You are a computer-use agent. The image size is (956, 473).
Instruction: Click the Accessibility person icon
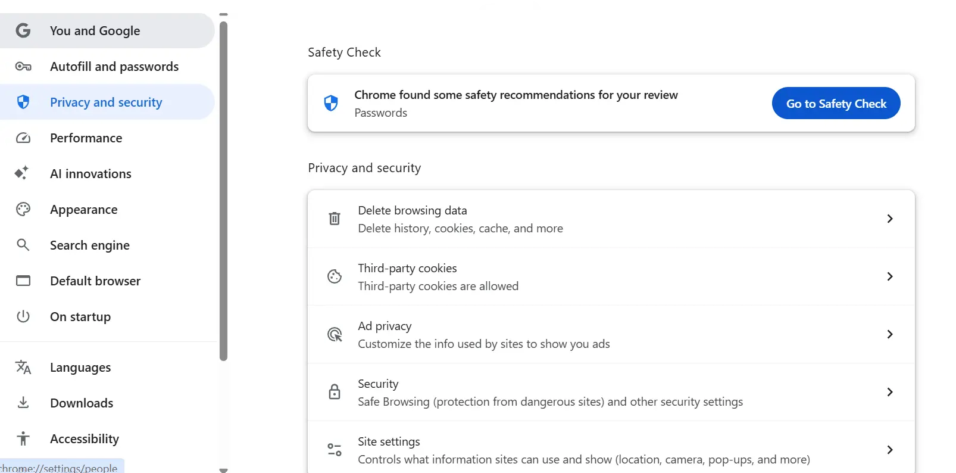point(23,438)
